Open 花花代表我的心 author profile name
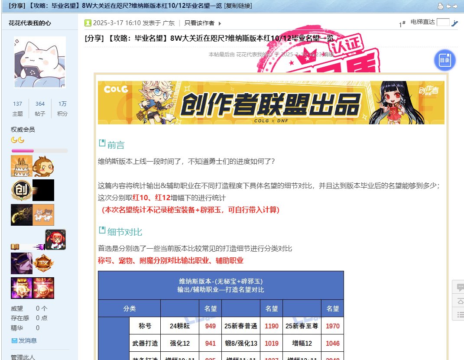This screenshot has width=464, height=360. (x=29, y=23)
